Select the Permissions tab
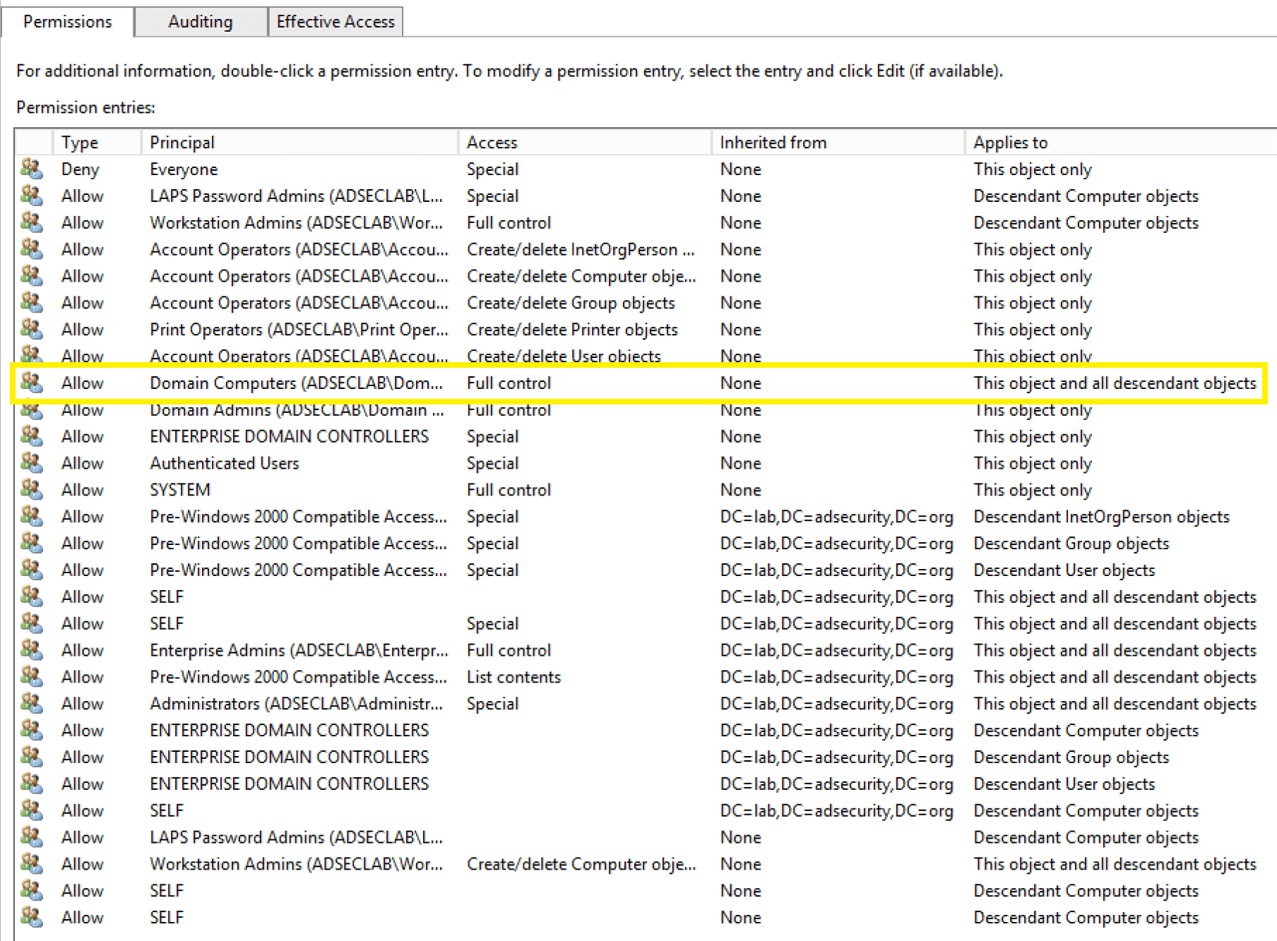 [67, 22]
